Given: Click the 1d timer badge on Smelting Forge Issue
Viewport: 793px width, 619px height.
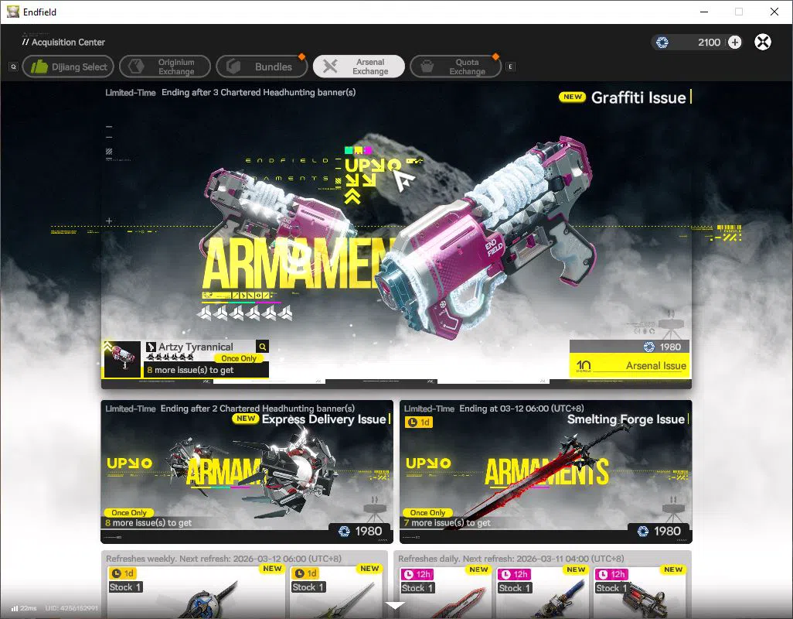Looking at the screenshot, I should (x=419, y=422).
